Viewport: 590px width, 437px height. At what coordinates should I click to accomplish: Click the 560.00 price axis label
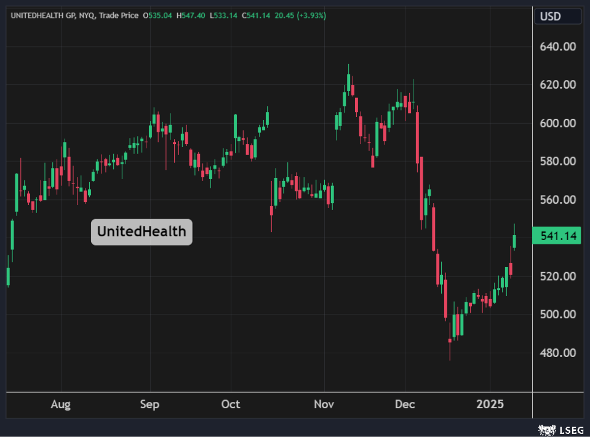tap(557, 200)
